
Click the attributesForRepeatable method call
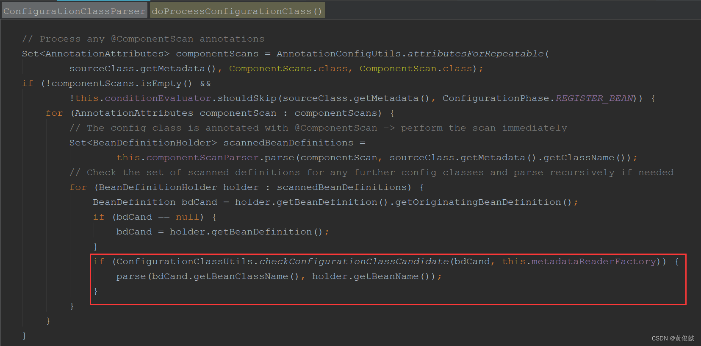tap(475, 54)
